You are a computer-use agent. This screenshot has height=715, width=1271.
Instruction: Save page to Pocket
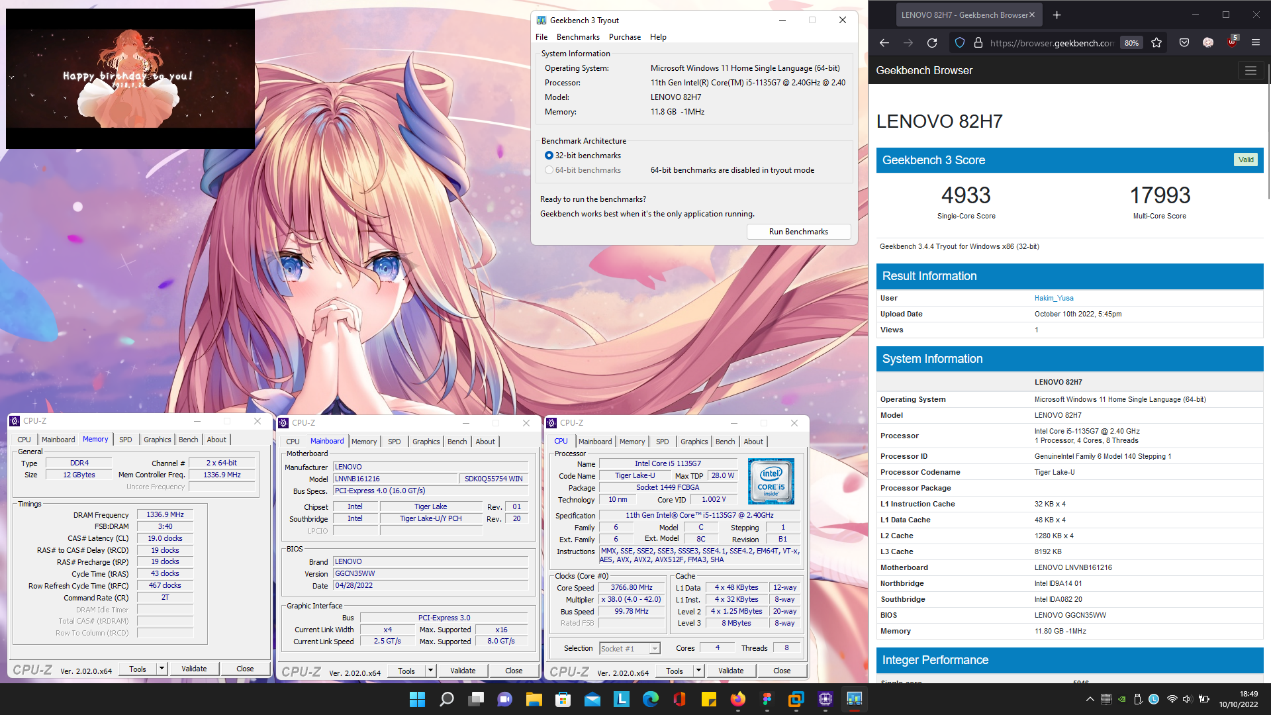click(x=1184, y=43)
